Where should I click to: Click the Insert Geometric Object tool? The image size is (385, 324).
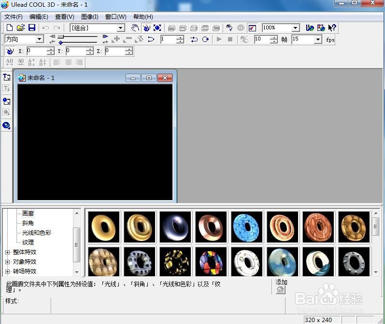[x=6, y=125]
